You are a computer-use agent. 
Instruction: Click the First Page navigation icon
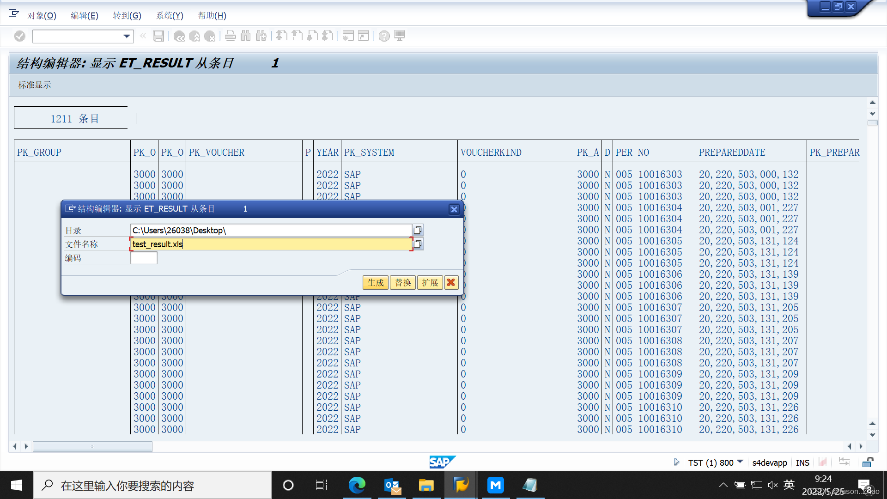[x=282, y=36]
